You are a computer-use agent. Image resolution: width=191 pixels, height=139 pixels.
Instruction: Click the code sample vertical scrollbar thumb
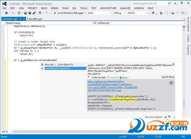(x=184, y=104)
